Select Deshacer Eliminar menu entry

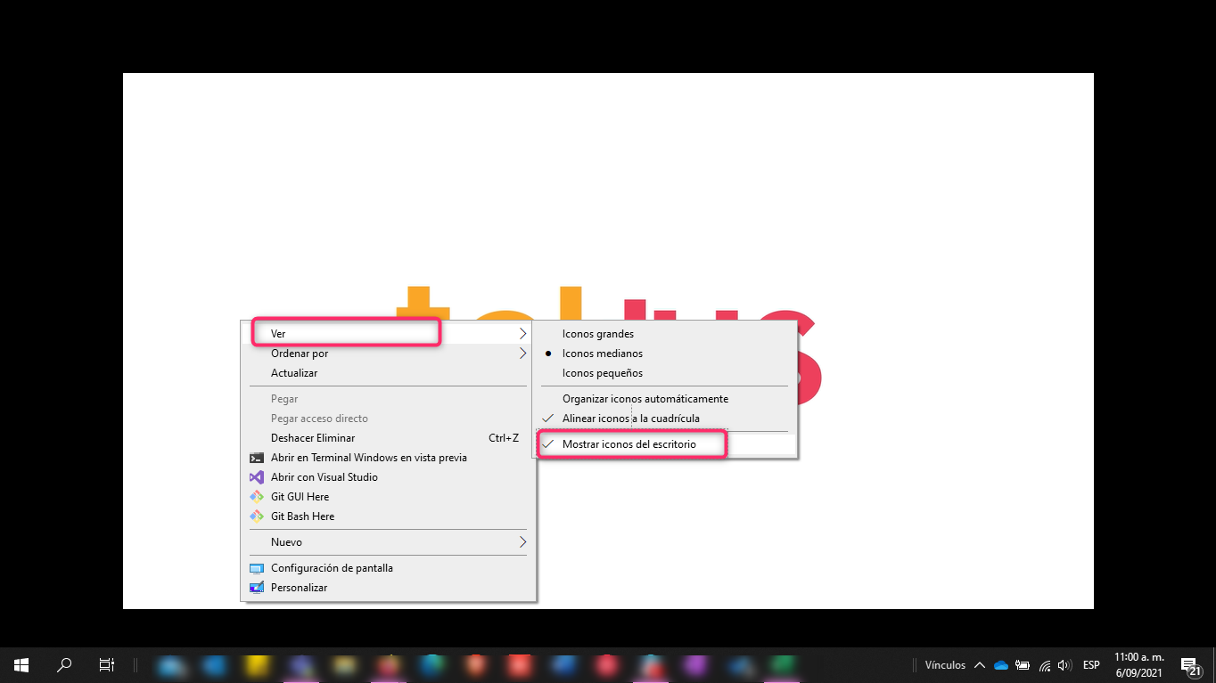[313, 438]
